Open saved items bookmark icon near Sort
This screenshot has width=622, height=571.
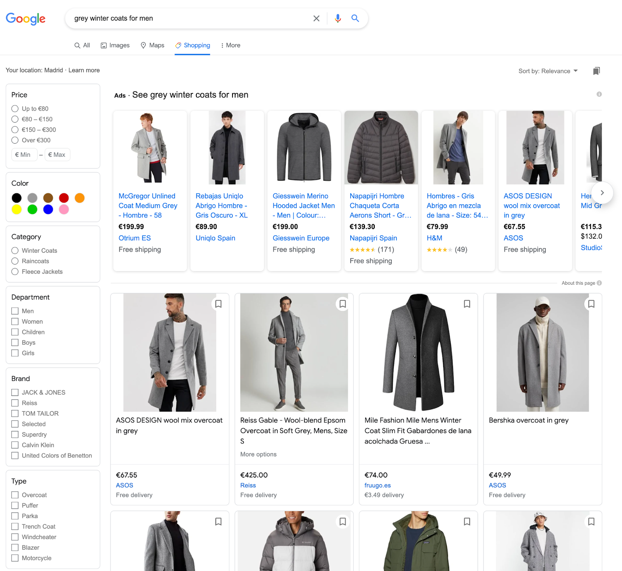pyautogui.click(x=596, y=71)
